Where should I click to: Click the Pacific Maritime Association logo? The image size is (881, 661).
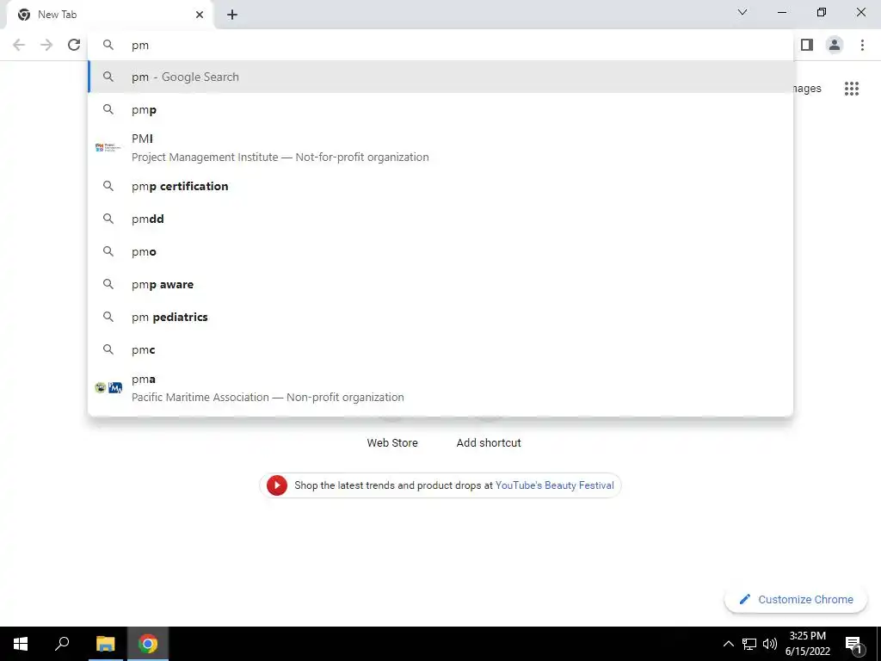[108, 388]
